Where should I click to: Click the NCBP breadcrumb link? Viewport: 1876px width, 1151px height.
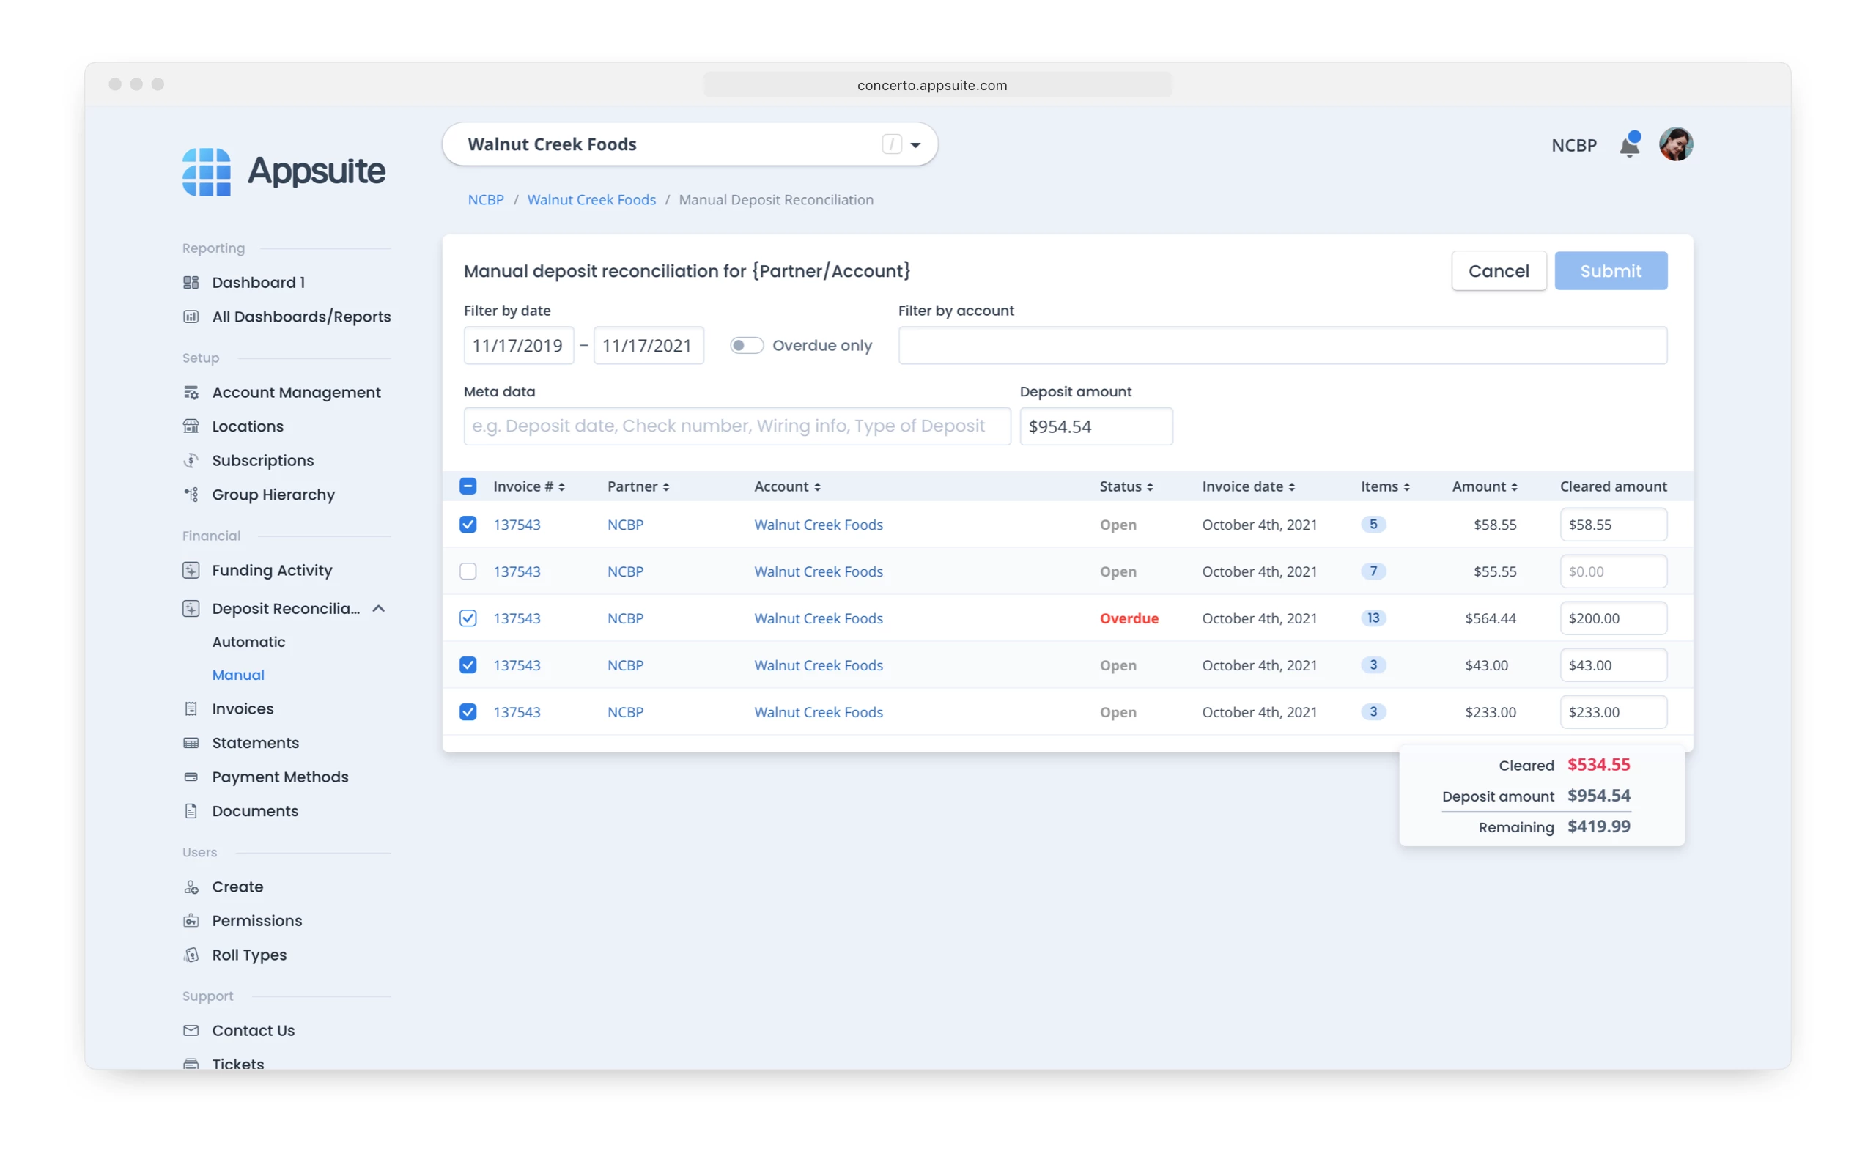[x=486, y=199]
